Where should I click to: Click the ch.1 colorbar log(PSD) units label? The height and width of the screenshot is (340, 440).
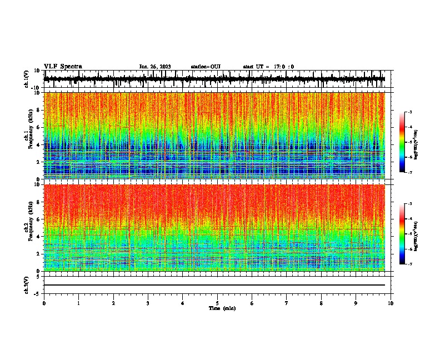(x=416, y=145)
